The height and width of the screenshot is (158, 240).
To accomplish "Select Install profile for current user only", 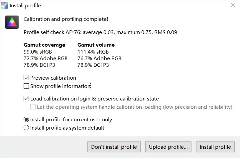I will pyautogui.click(x=26, y=120).
